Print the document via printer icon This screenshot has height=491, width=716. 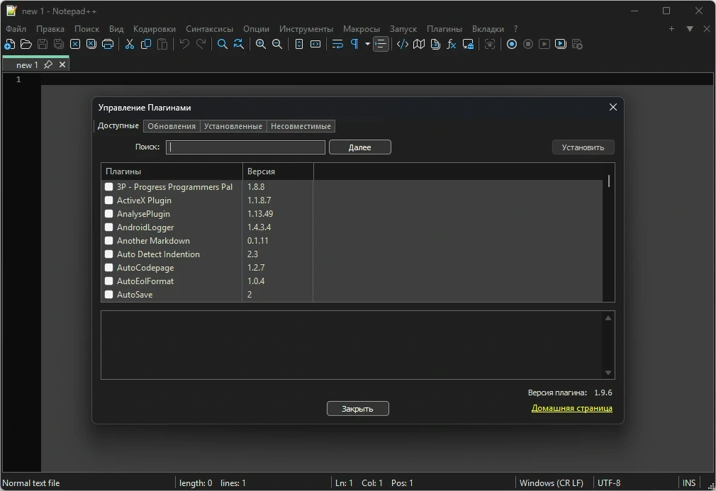(108, 44)
